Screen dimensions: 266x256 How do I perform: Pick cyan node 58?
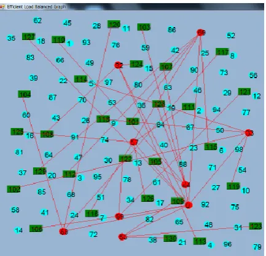coord(15,210)
